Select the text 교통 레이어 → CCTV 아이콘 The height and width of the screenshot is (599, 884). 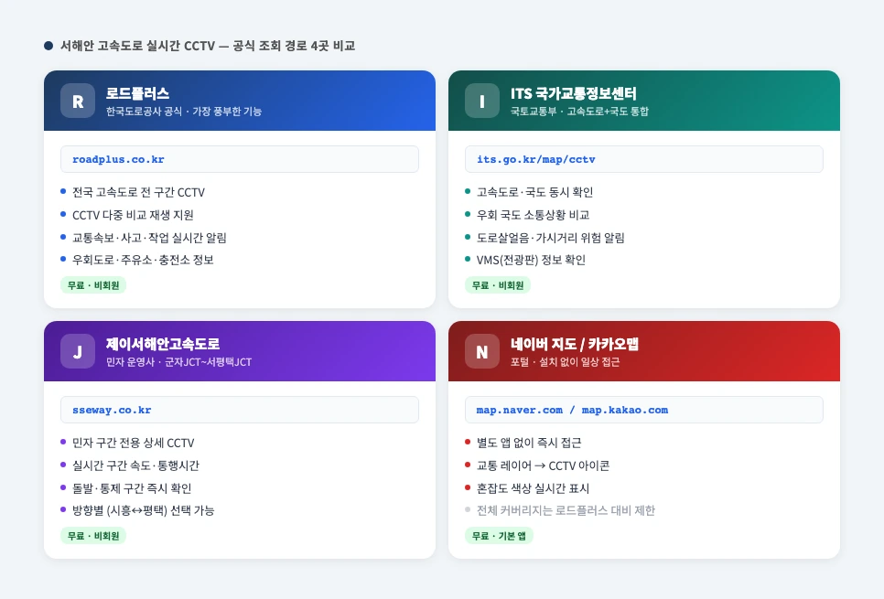pyautogui.click(x=543, y=465)
